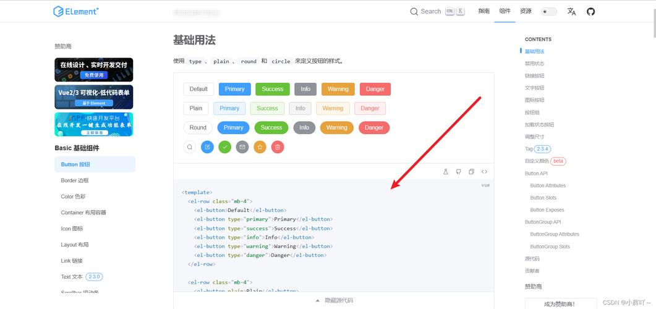This screenshot has height=309, width=656.
Task: Click the Plain button
Action: [x=196, y=108]
